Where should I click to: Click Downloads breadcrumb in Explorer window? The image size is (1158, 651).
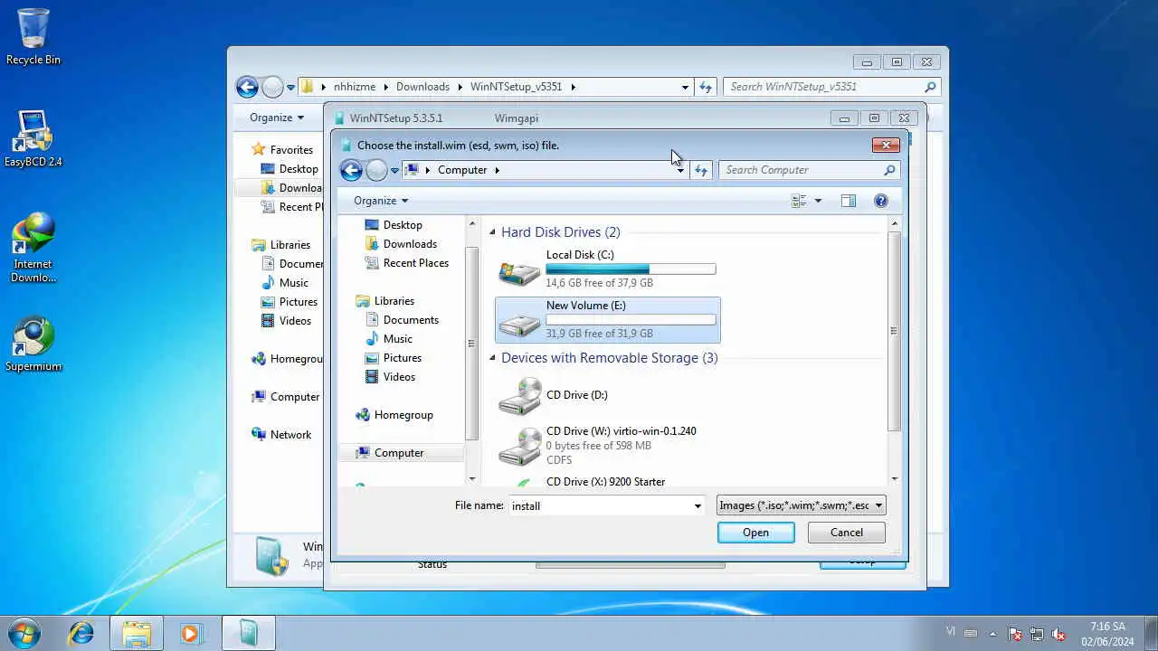point(422,87)
